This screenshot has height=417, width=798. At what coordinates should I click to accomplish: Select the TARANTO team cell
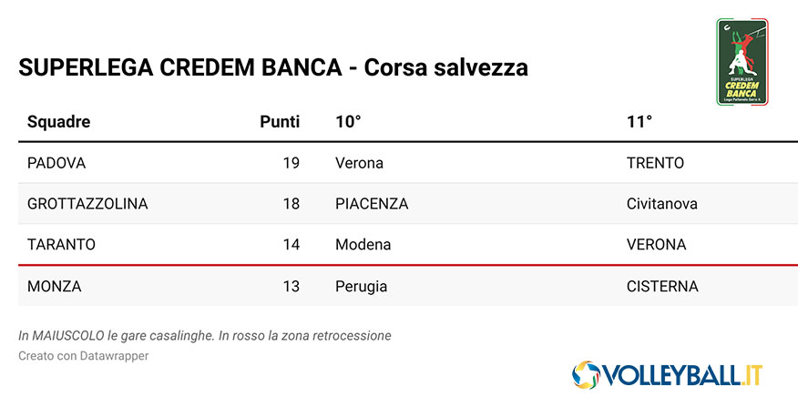(61, 245)
